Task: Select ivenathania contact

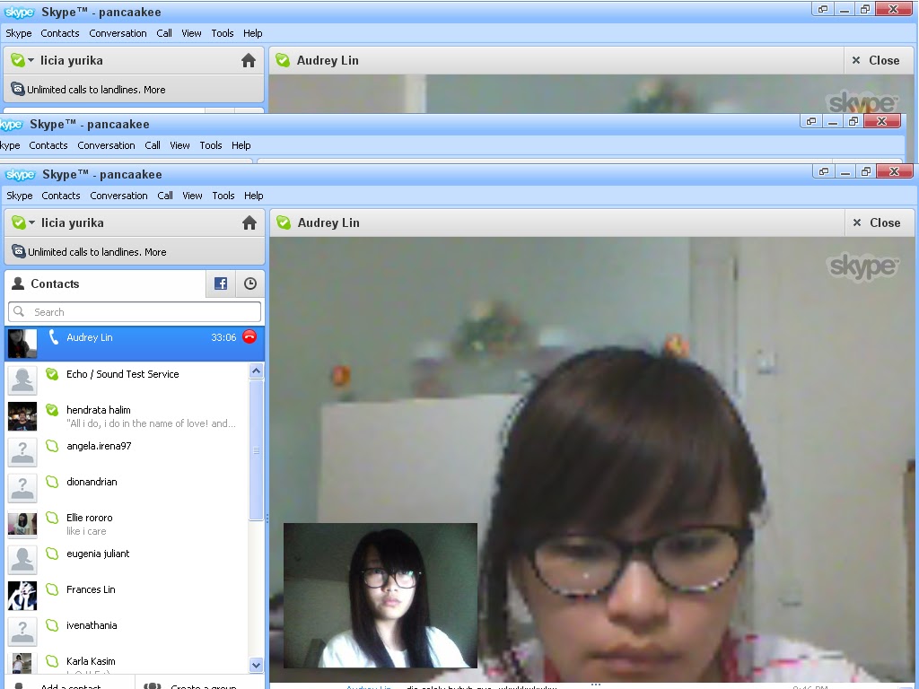Action: coord(127,631)
